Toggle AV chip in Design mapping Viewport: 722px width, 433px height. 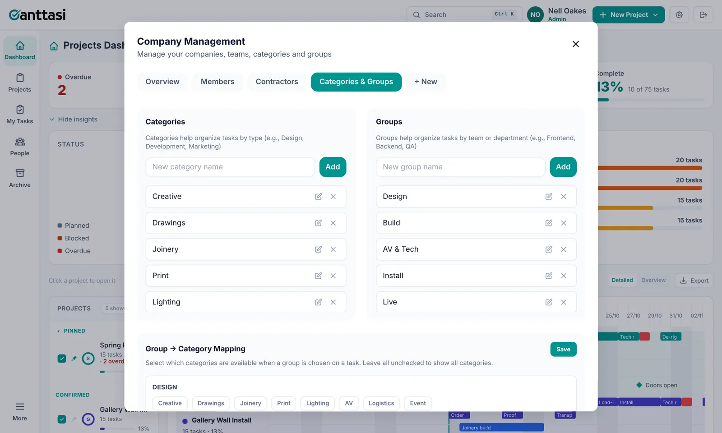click(349, 403)
